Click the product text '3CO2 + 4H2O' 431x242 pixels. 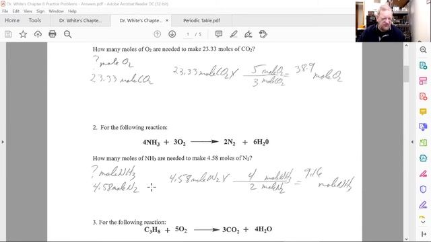click(247, 229)
